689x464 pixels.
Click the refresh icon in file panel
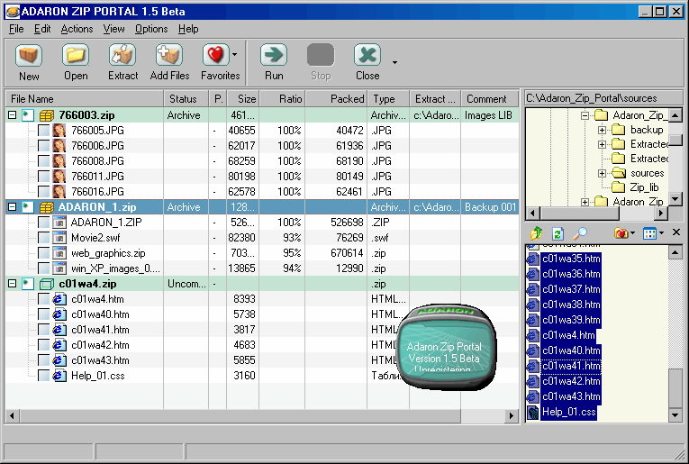coord(558,233)
